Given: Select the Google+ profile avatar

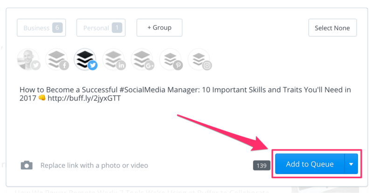Looking at the screenshot, I should (143, 60).
